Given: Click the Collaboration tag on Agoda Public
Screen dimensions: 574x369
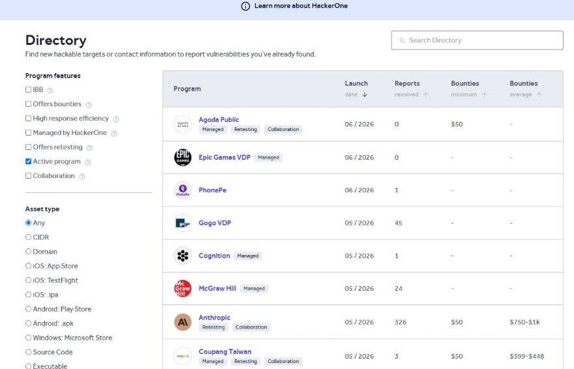Looking at the screenshot, I should [283, 130].
